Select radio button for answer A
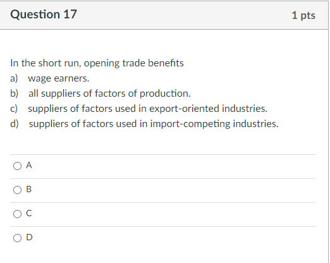The height and width of the screenshot is (263, 330). click(x=17, y=166)
